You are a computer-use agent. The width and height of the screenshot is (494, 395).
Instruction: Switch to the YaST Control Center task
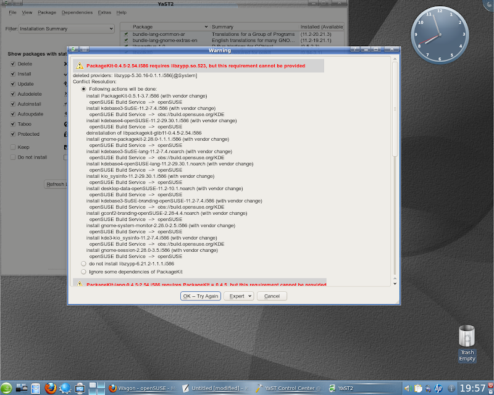click(289, 388)
